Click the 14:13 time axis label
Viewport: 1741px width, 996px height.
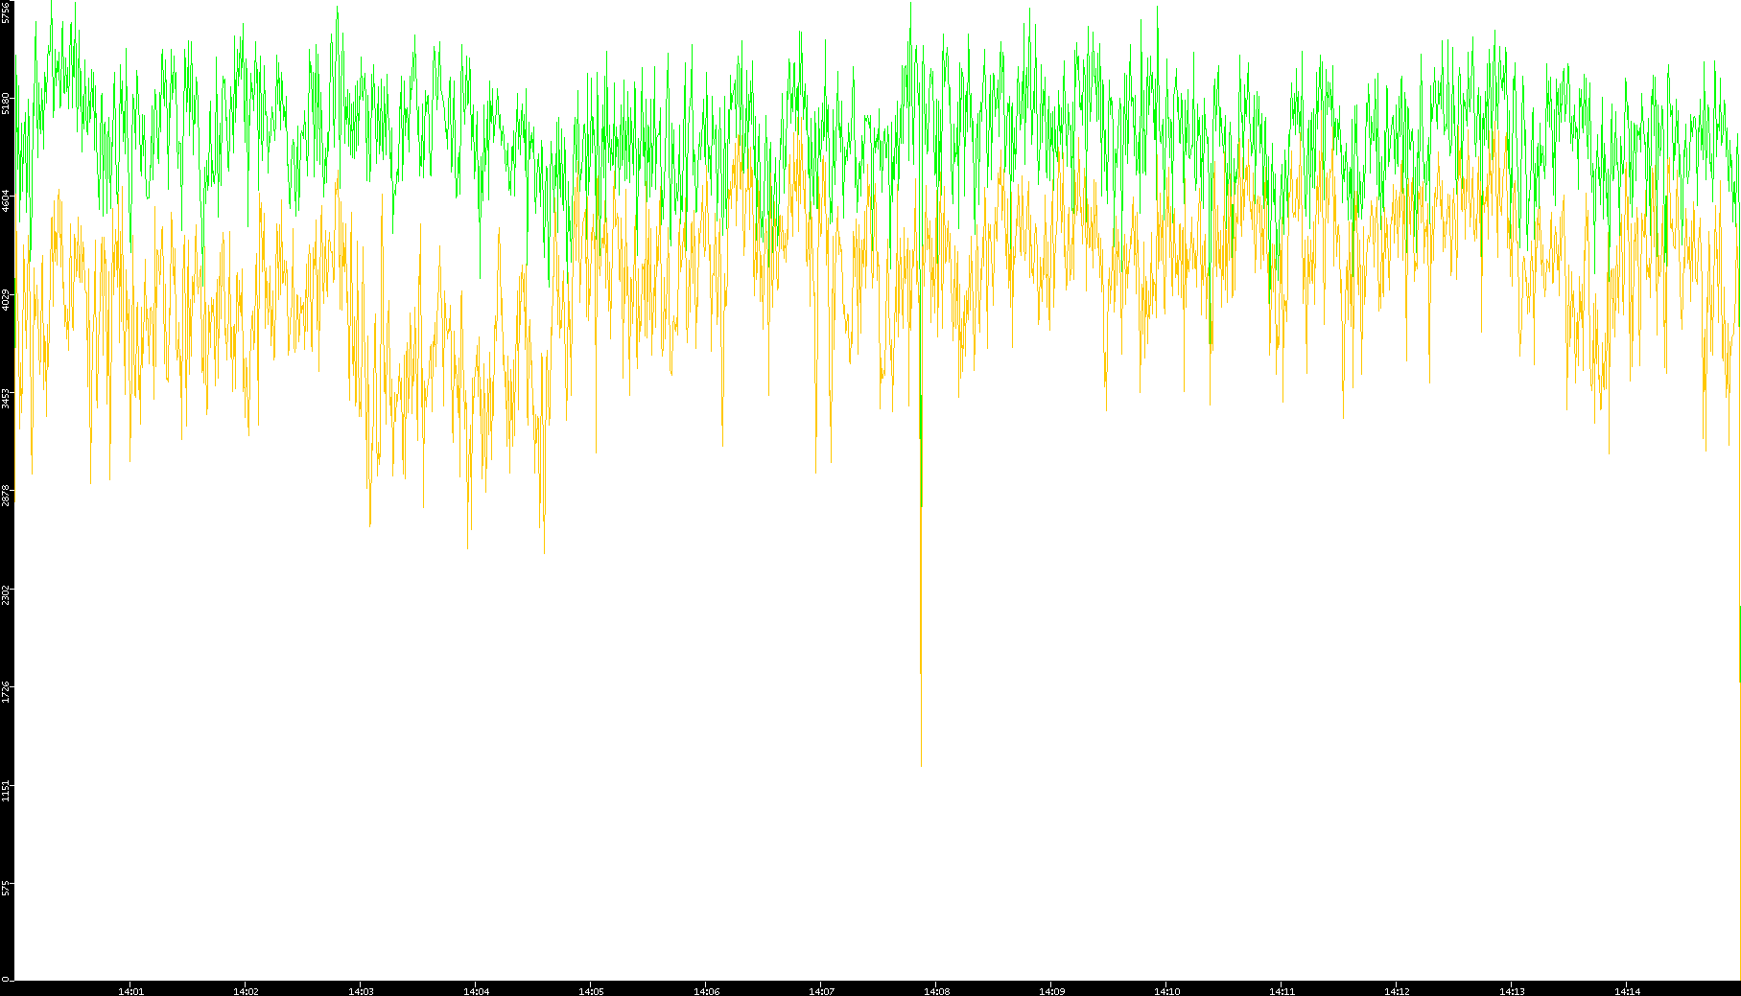[1512, 991]
